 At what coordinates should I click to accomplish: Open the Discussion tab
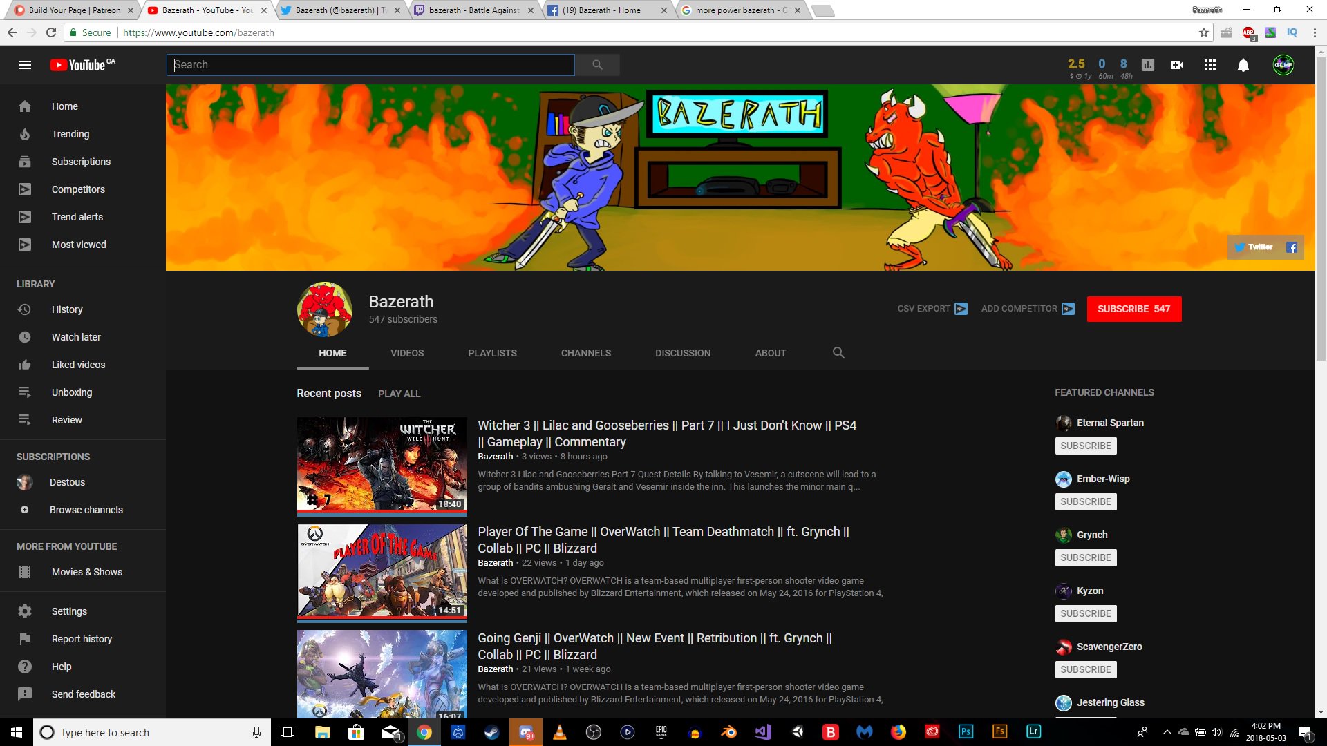(x=683, y=353)
